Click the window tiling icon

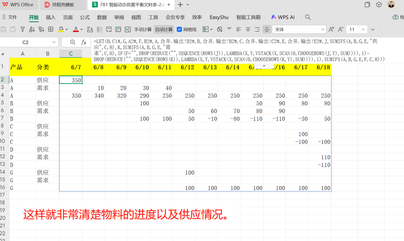(x=367, y=5)
